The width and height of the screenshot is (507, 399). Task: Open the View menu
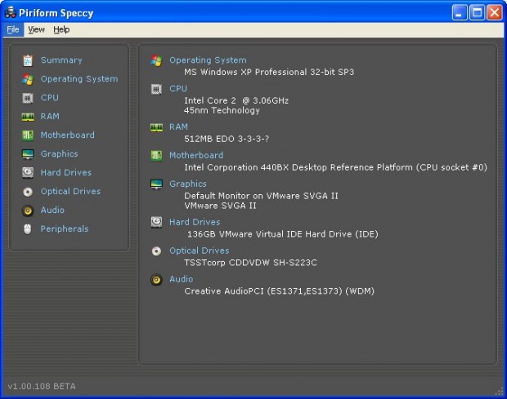click(x=36, y=29)
